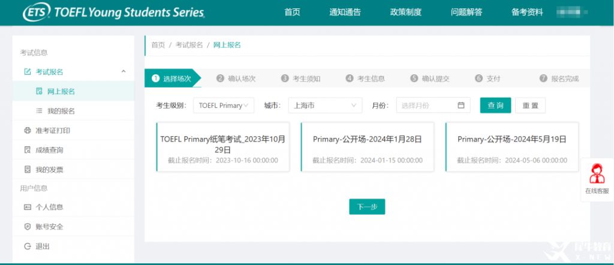This screenshot has height=265, width=614.
Task: Open the 城市 dropdown showing 上海市
Action: click(x=325, y=106)
